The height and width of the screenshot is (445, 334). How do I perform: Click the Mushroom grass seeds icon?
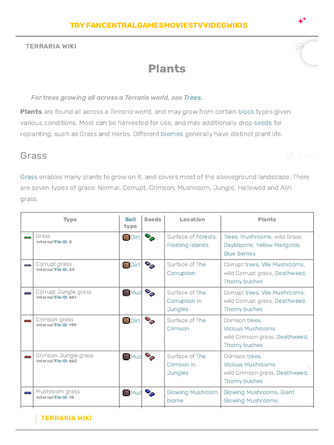(150, 393)
